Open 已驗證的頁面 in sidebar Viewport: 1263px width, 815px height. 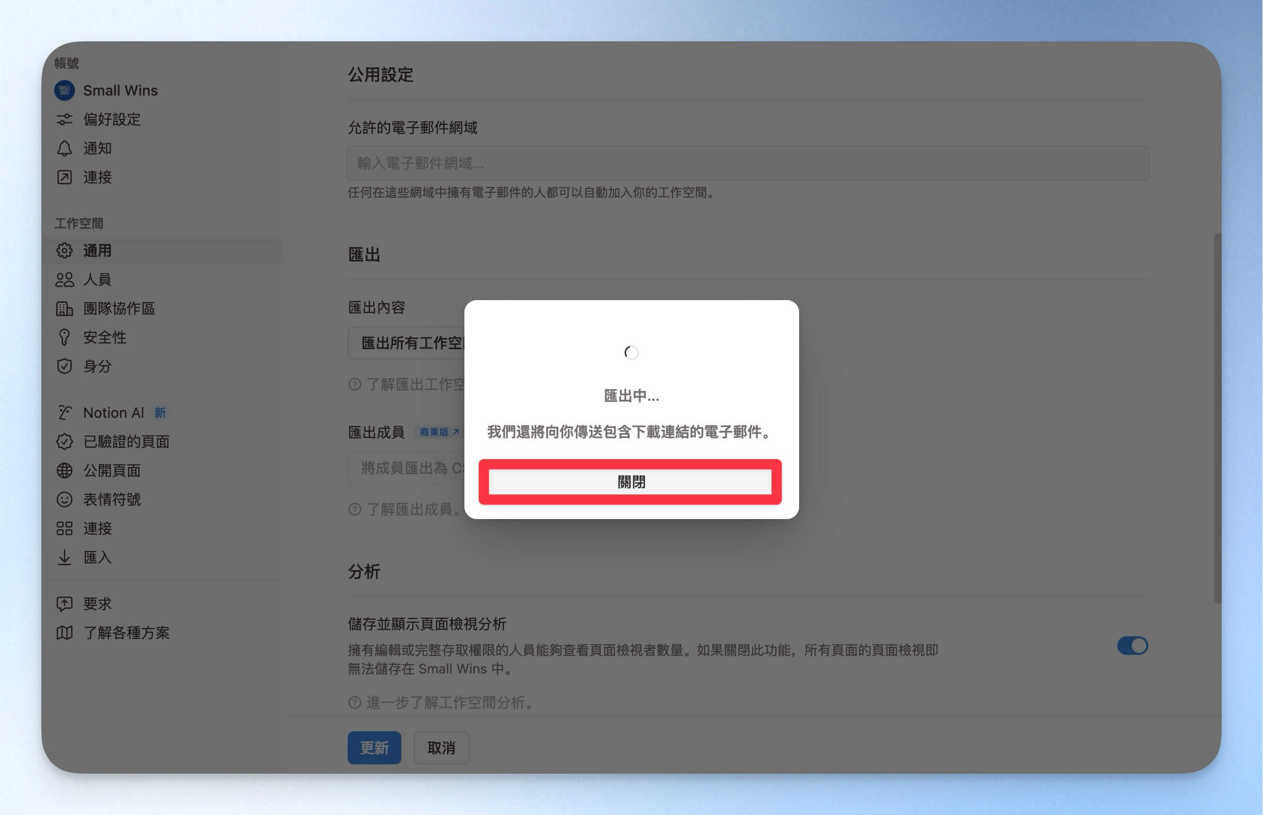tap(127, 442)
